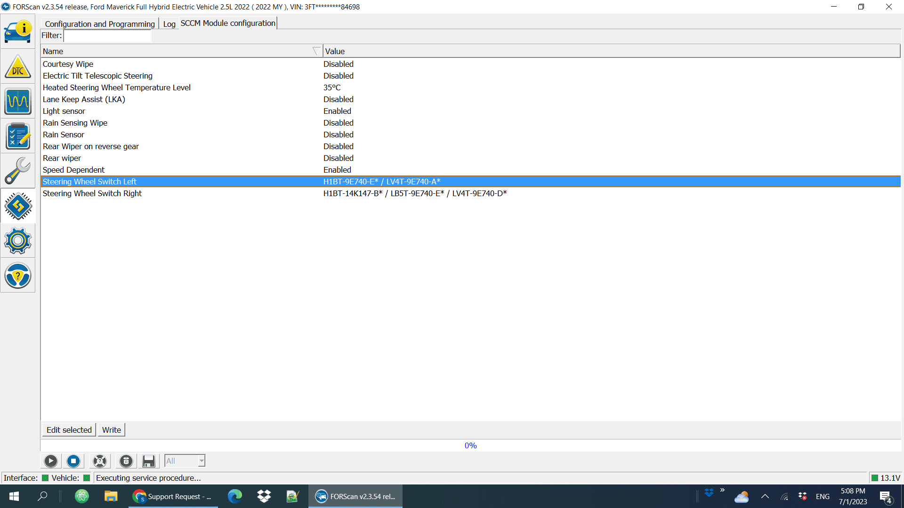Open the ChatGPT taskbar app
This screenshot has height=508, width=904.
pyautogui.click(x=82, y=496)
